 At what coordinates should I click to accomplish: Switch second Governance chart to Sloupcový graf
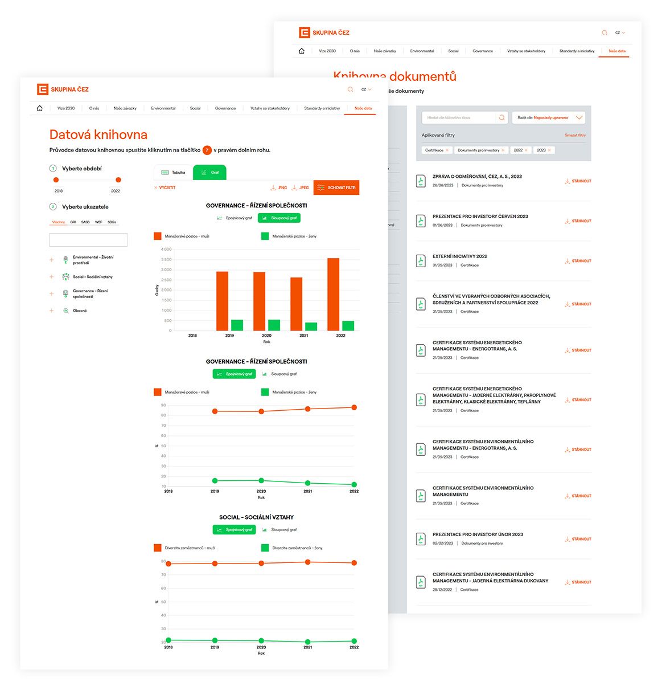[279, 374]
